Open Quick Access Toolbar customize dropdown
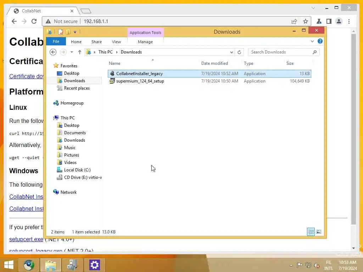 pyautogui.click(x=75, y=32)
